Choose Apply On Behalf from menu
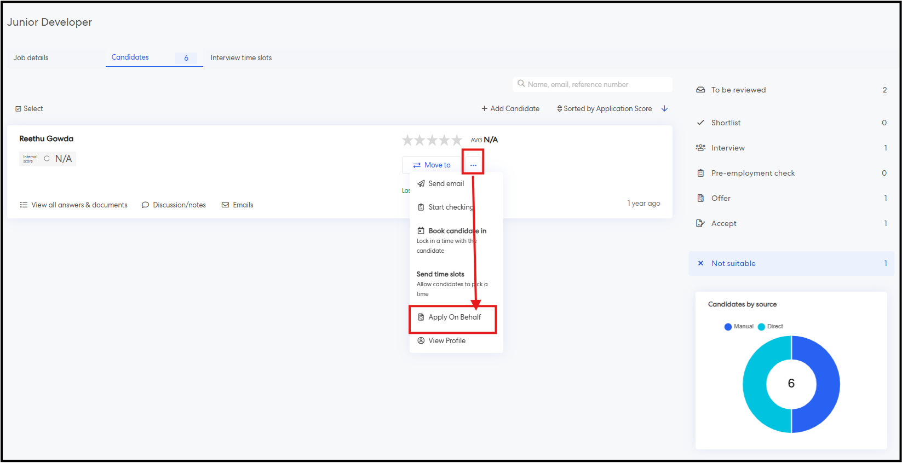 (x=454, y=317)
